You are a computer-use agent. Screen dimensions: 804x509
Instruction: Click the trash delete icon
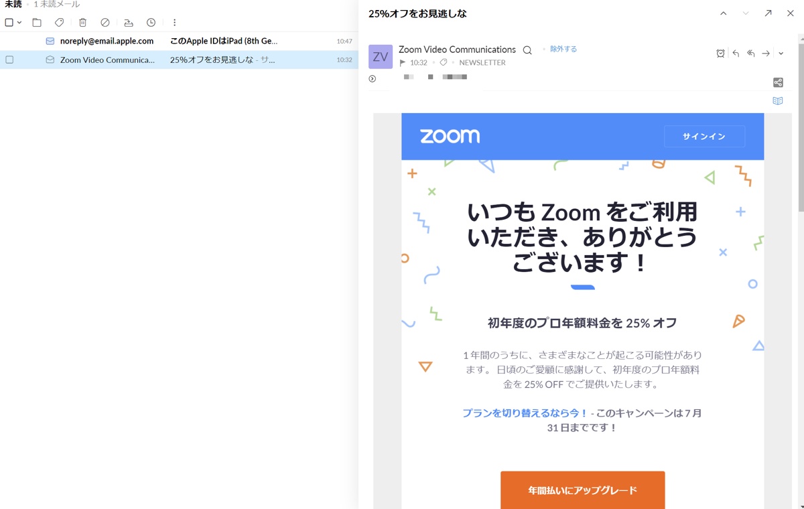tap(82, 22)
